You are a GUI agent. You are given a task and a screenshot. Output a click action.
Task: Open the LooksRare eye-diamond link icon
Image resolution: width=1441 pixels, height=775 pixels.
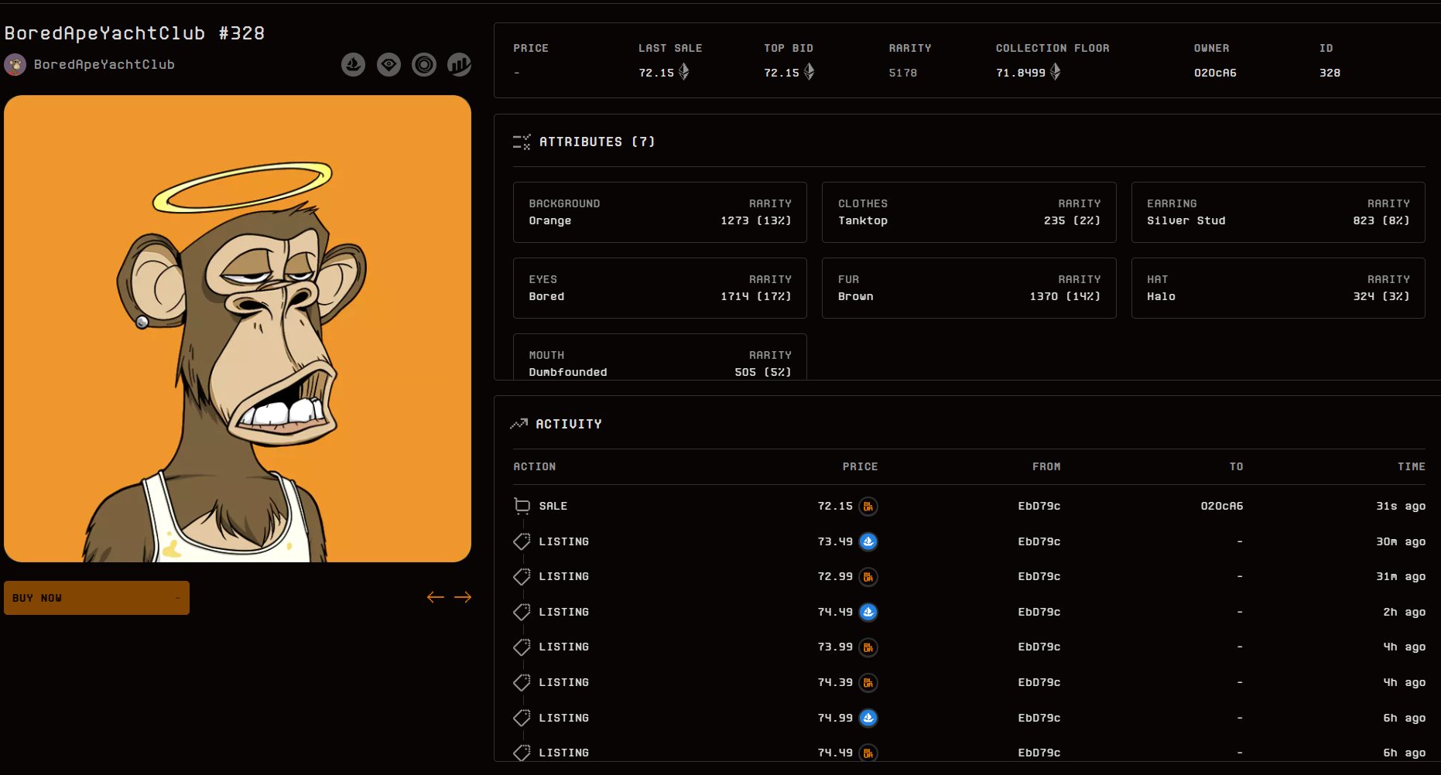click(x=388, y=65)
